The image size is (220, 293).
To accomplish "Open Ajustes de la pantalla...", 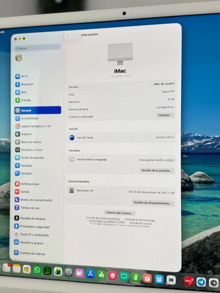I will point(156,170).
